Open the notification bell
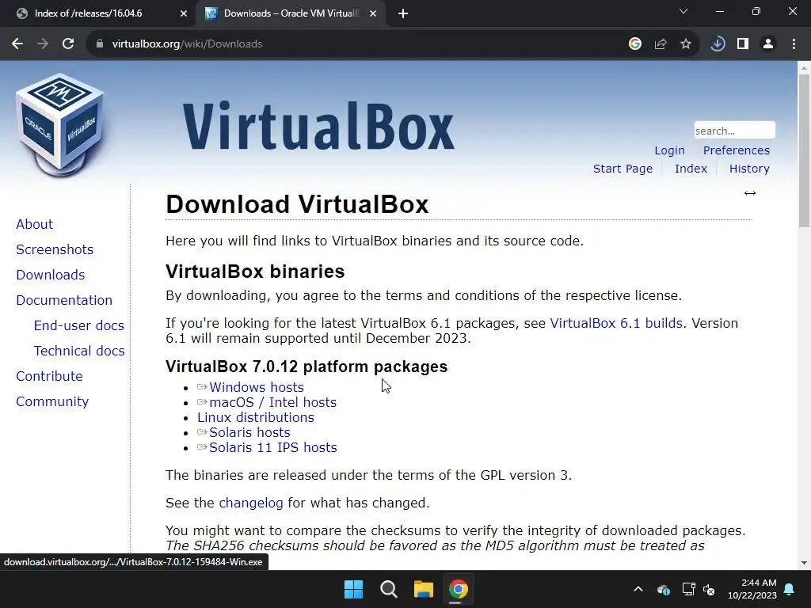This screenshot has height=608, width=811. click(790, 589)
